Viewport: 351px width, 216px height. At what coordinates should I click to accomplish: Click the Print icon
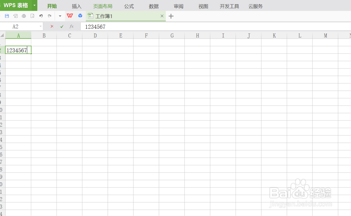pos(24,16)
